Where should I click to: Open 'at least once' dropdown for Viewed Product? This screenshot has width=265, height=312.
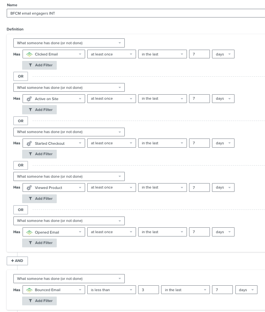pyautogui.click(x=111, y=187)
